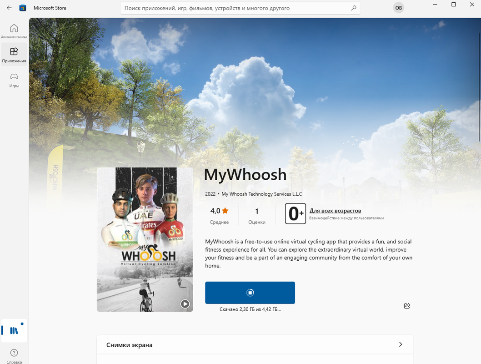Open the OB user profile avatar
Image resolution: width=481 pixels, height=364 pixels.
pyautogui.click(x=398, y=8)
